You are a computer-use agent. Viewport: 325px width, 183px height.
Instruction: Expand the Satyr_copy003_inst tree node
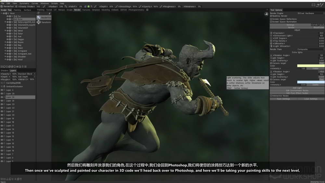click(x=5, y=22)
